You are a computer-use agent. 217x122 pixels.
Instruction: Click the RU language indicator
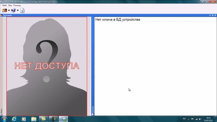pyautogui.click(x=184, y=119)
